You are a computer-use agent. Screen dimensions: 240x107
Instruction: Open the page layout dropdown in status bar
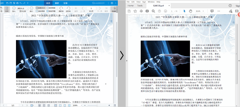(x=32, y=105)
